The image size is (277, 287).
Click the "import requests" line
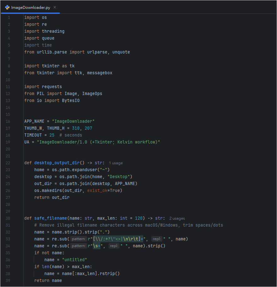click(x=43, y=87)
